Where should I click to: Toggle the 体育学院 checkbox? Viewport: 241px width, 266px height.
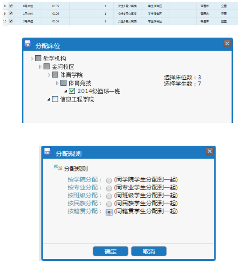[x=55, y=75]
